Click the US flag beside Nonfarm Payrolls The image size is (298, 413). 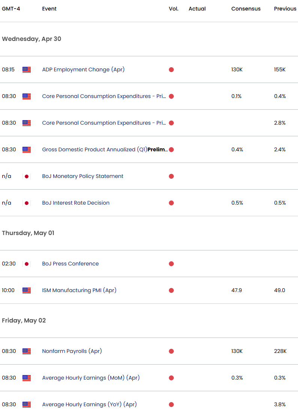(26, 351)
